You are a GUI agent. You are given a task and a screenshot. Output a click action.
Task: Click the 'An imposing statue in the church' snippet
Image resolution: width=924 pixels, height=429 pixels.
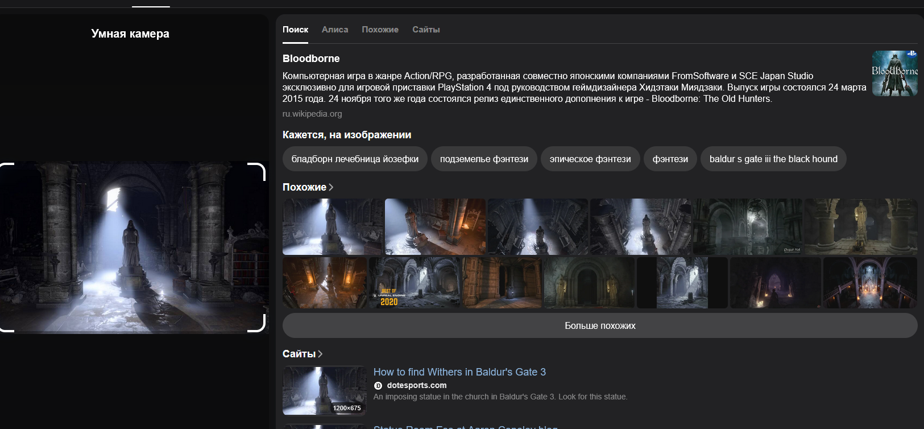(500, 397)
